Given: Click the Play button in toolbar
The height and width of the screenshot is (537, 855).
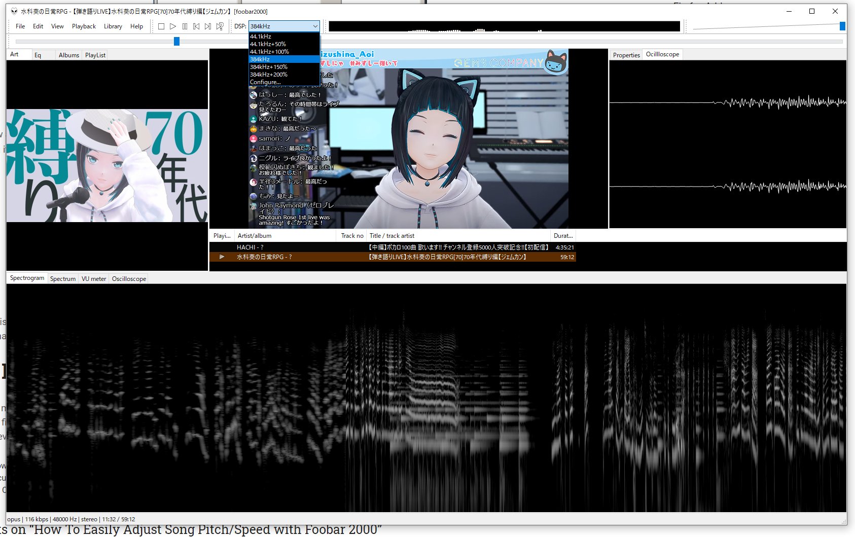Looking at the screenshot, I should coord(173,26).
